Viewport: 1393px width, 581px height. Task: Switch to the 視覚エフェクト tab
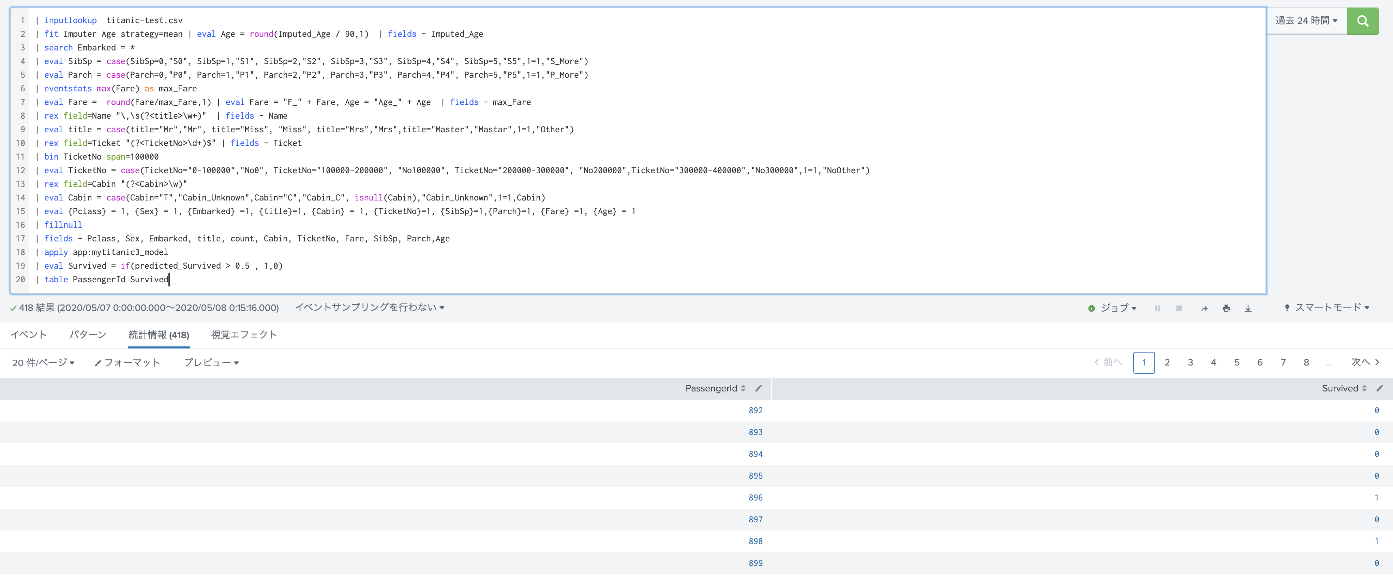pyautogui.click(x=244, y=335)
